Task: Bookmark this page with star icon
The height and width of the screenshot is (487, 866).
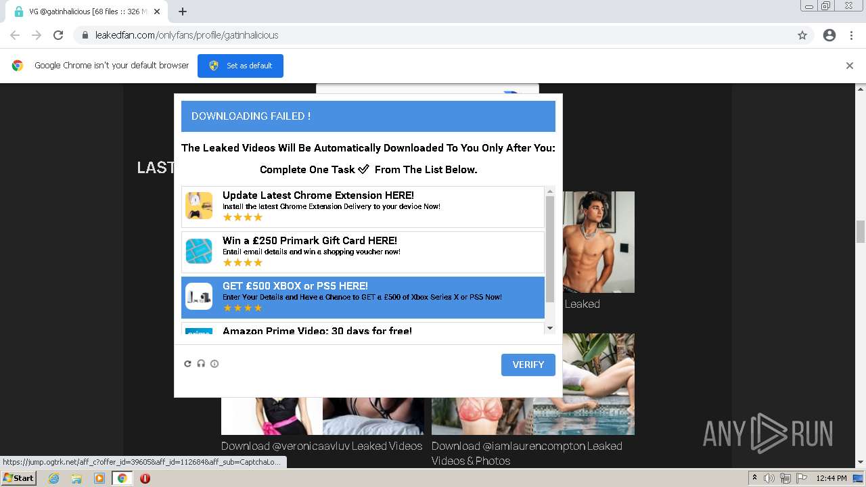Action: click(x=802, y=35)
